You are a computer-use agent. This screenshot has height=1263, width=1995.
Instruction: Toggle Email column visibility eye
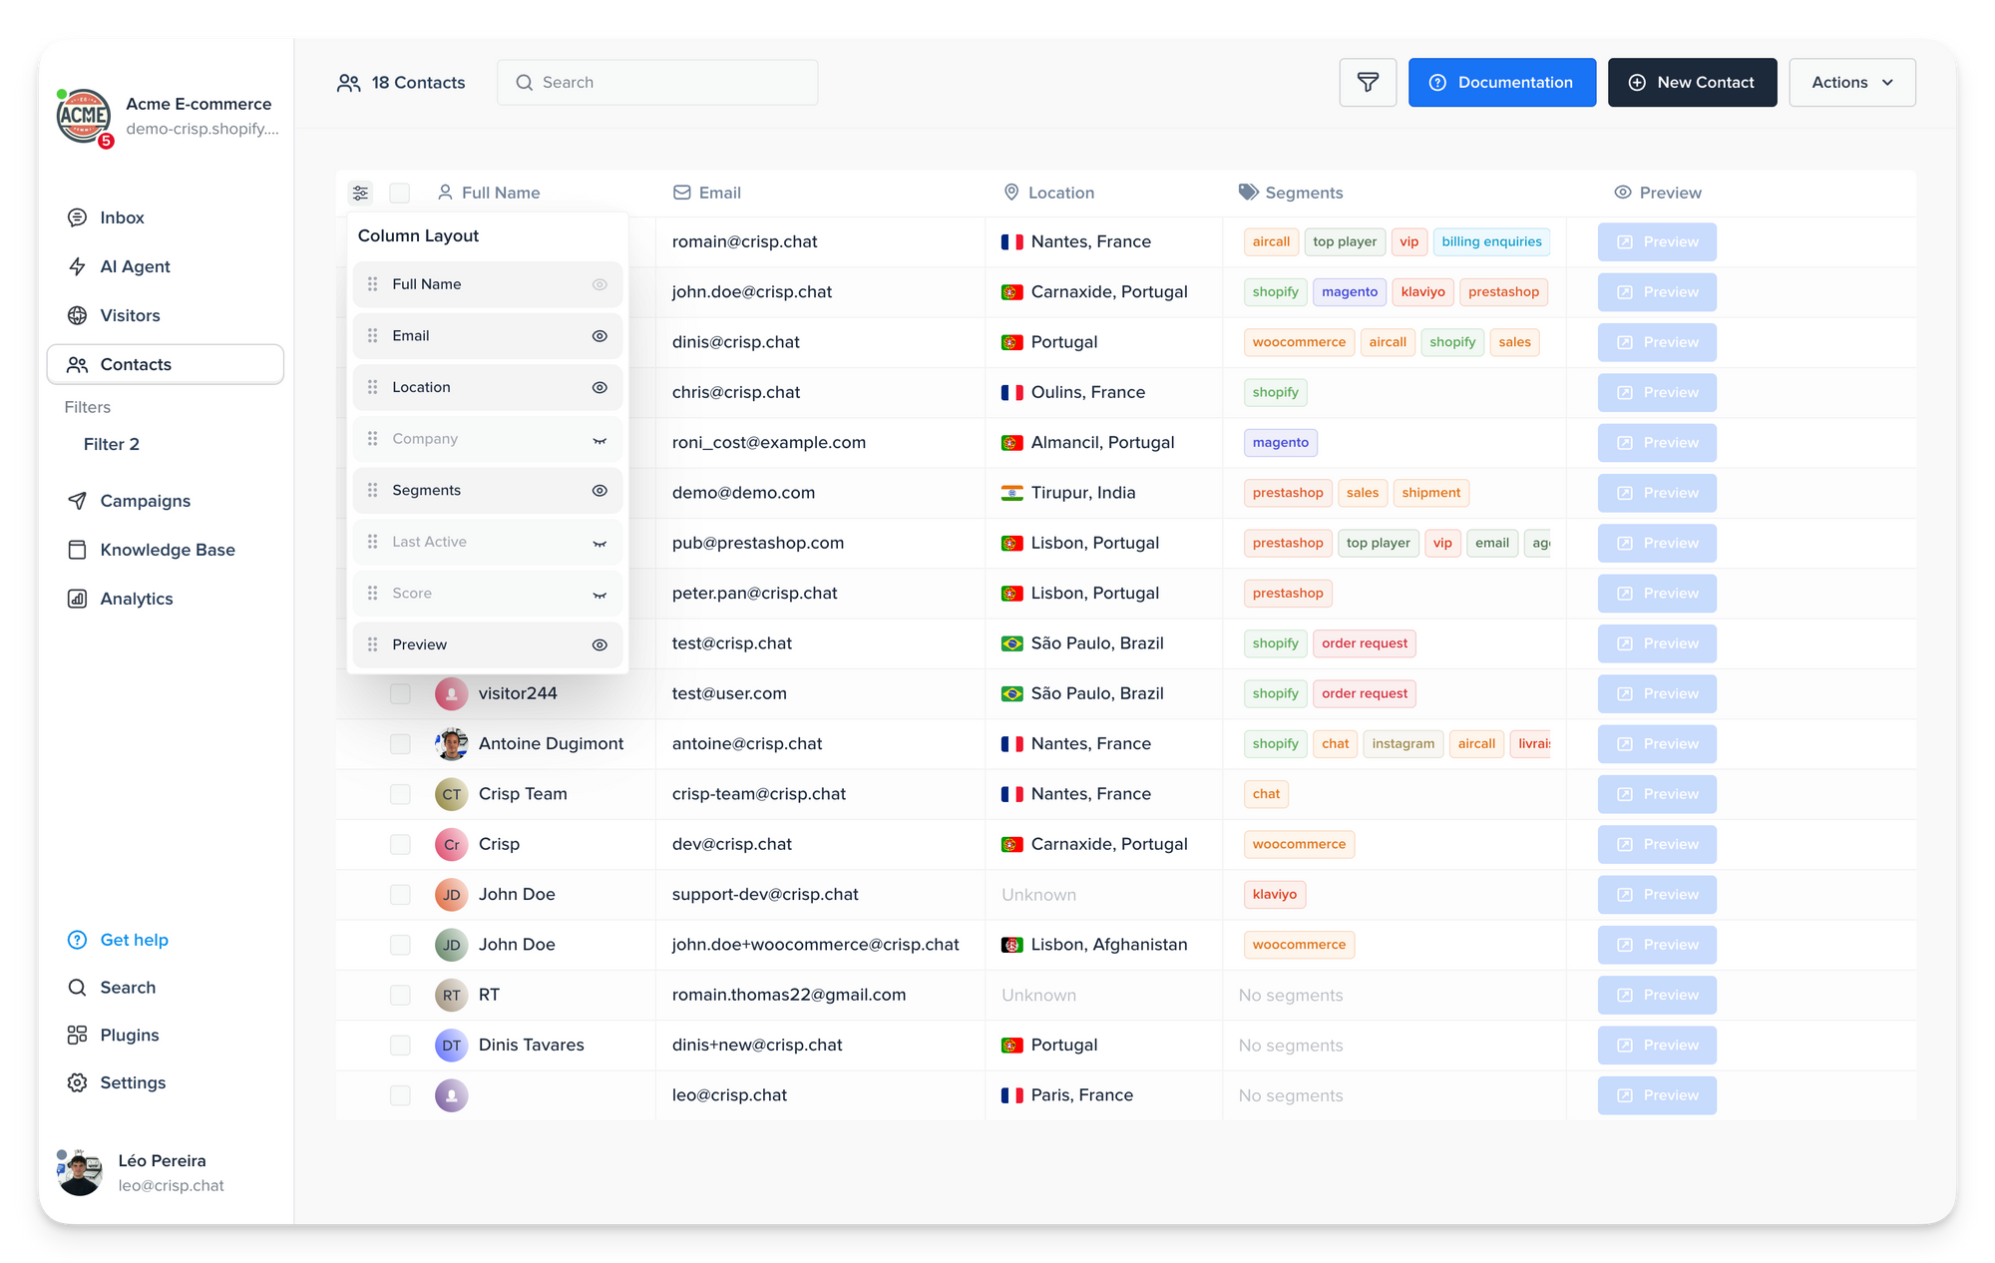pos(599,336)
